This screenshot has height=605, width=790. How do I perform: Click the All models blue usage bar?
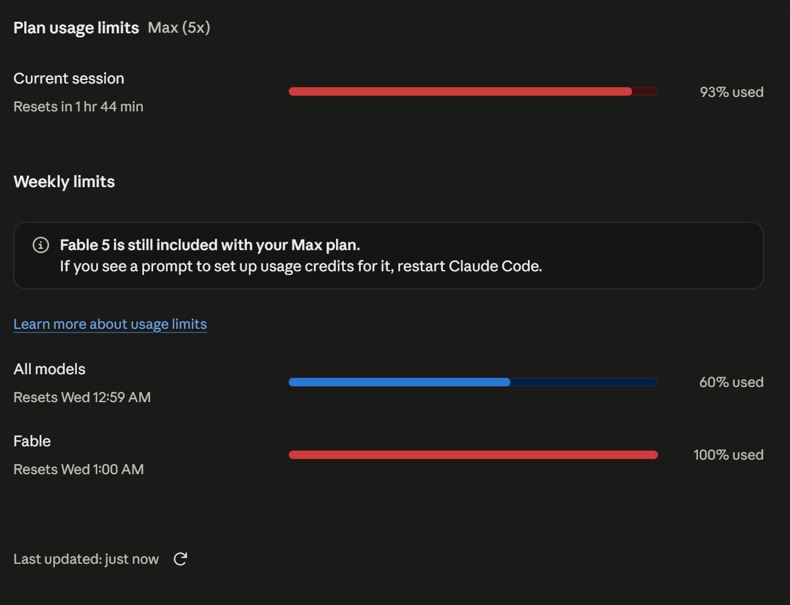[x=473, y=382]
